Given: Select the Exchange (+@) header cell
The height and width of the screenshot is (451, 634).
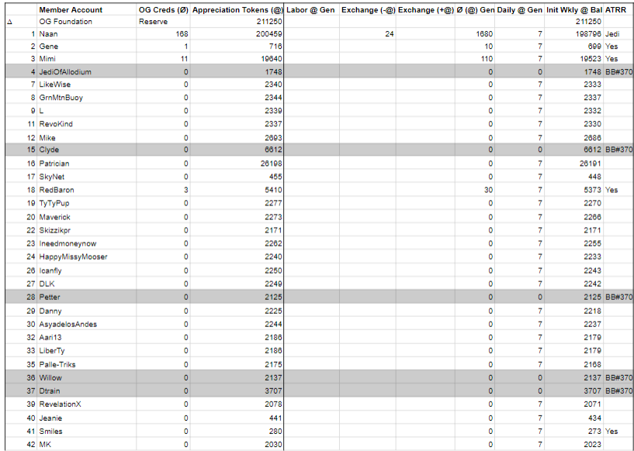Looking at the screenshot, I should coord(425,10).
